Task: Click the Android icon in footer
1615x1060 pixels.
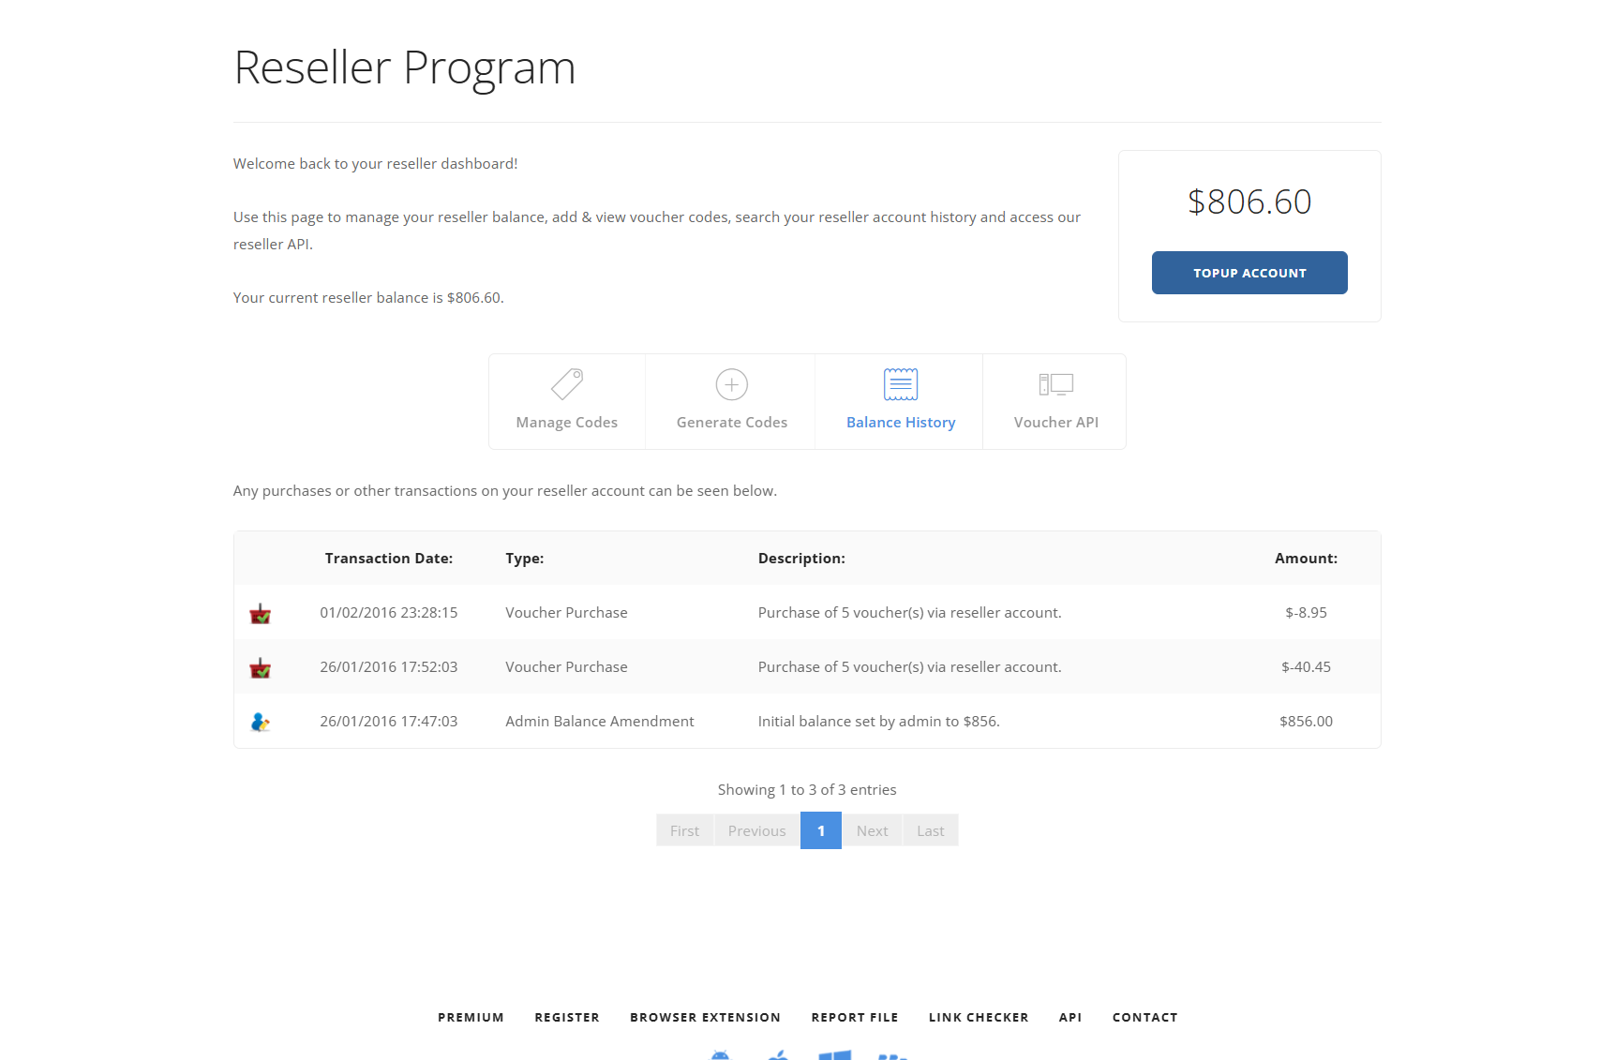Action: coord(720,1055)
